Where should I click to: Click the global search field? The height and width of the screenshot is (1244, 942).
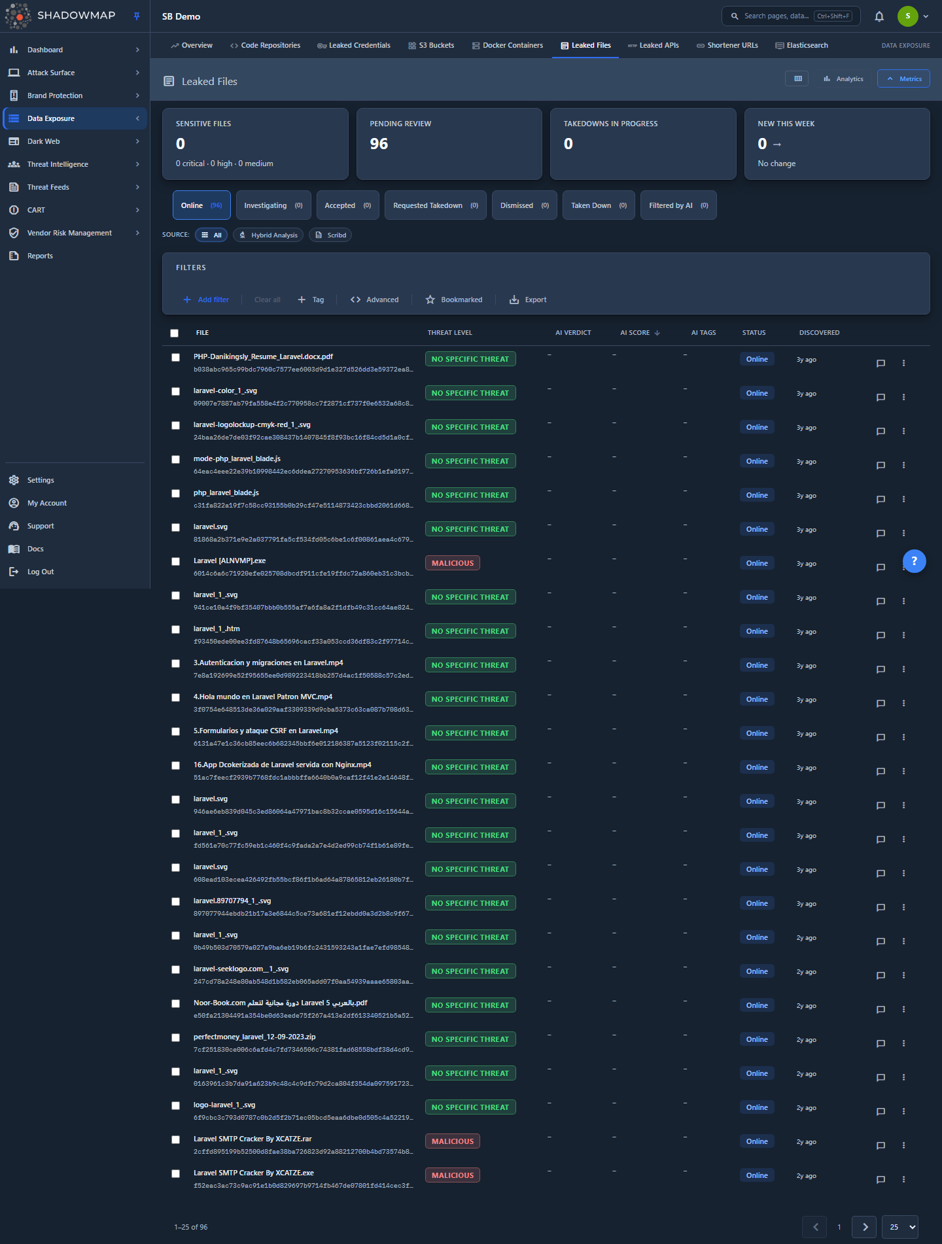pyautogui.click(x=790, y=16)
